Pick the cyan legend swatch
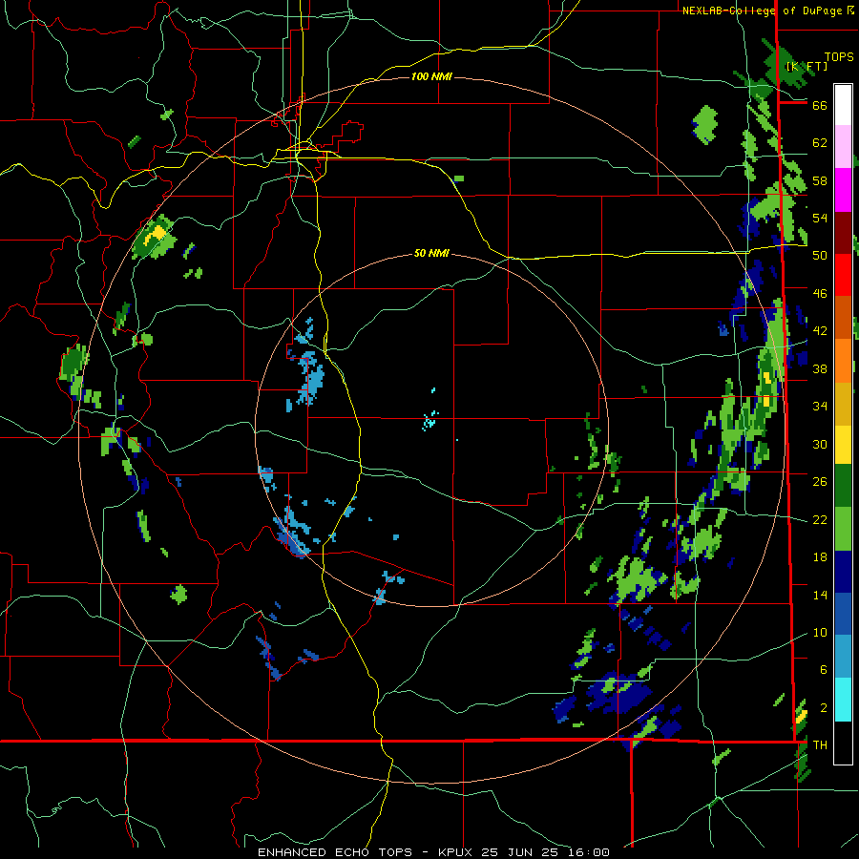Image resolution: width=859 pixels, height=859 pixels. click(x=843, y=700)
